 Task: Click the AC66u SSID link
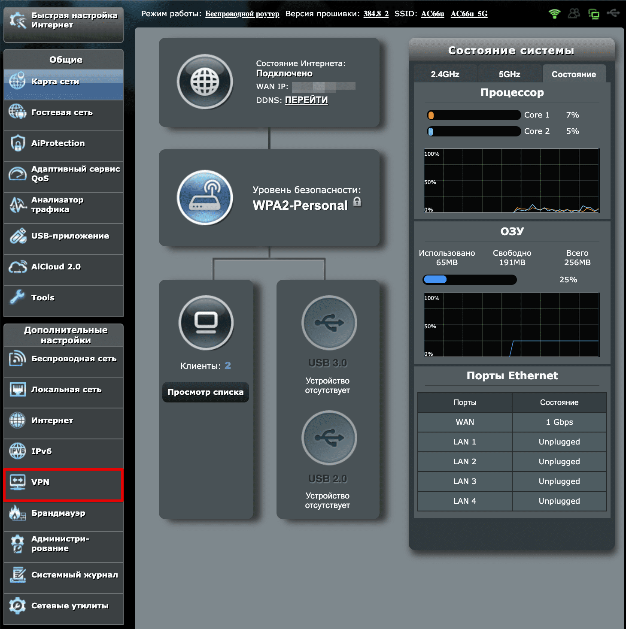coord(432,14)
